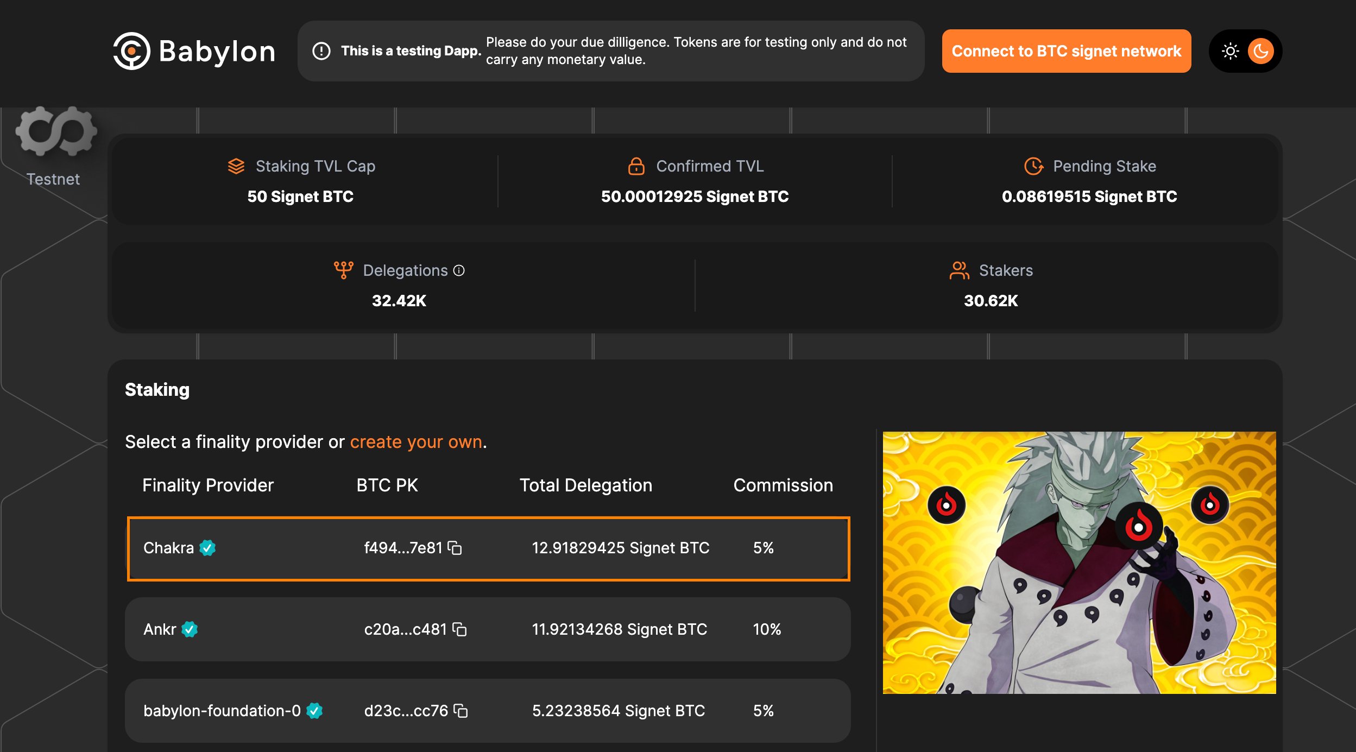Screen dimensions: 1356x752
Task: Click the Testnet gear infinity icon
Action: [x=56, y=131]
